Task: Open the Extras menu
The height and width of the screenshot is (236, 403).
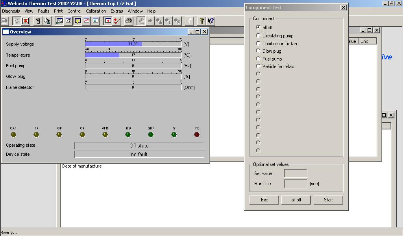Action: [x=116, y=11]
